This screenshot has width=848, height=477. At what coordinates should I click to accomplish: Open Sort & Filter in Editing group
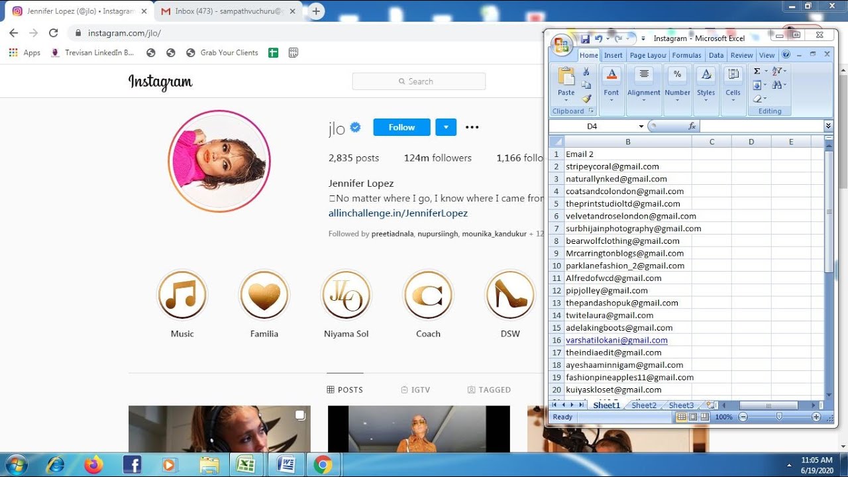tap(778, 71)
